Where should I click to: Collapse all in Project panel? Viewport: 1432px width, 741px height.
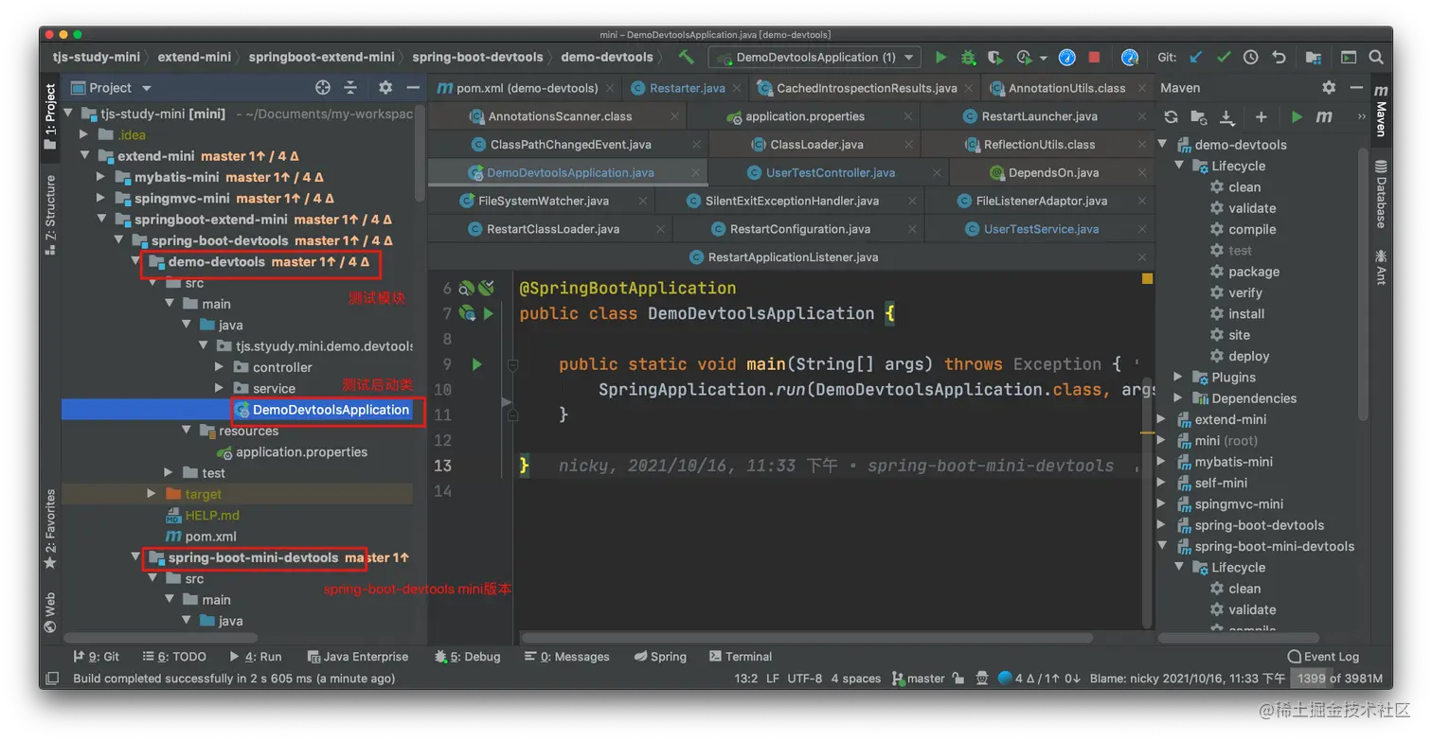[350, 88]
